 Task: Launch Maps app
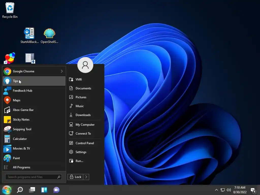[x=34, y=100]
